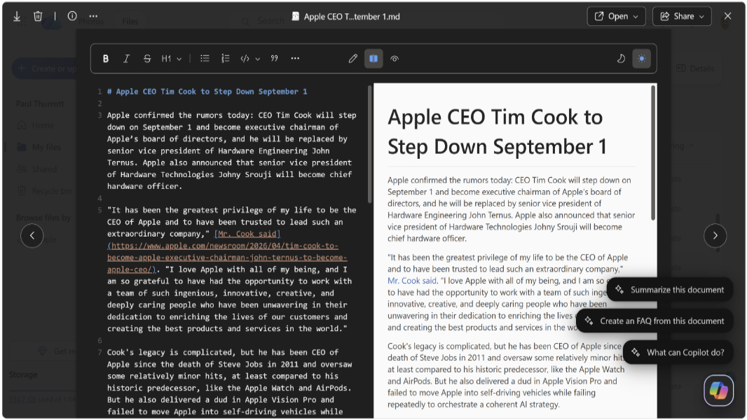The image size is (747, 420).
Task: Switch theme to dark mode
Action: pos(621,58)
